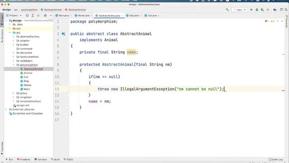Click Run with Coverage icon

coord(262,10)
